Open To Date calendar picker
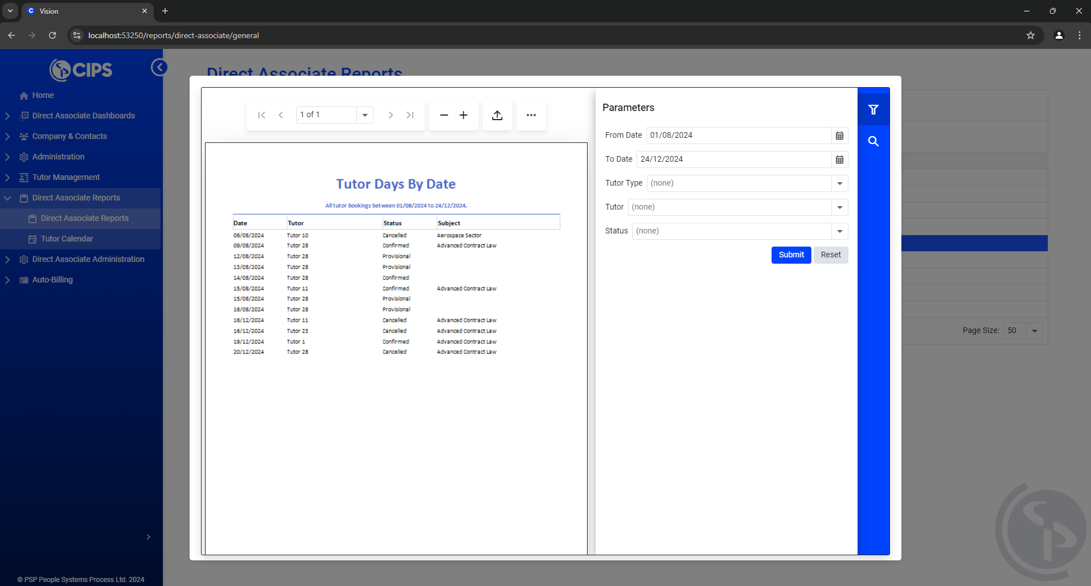Viewport: 1091px width, 586px height. [x=839, y=159]
